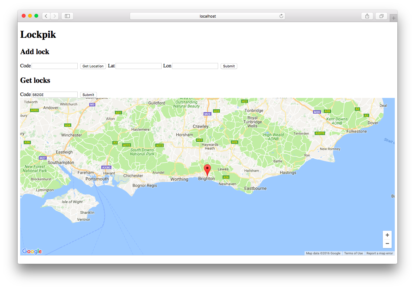Click the Southampton label on the map

(x=61, y=163)
